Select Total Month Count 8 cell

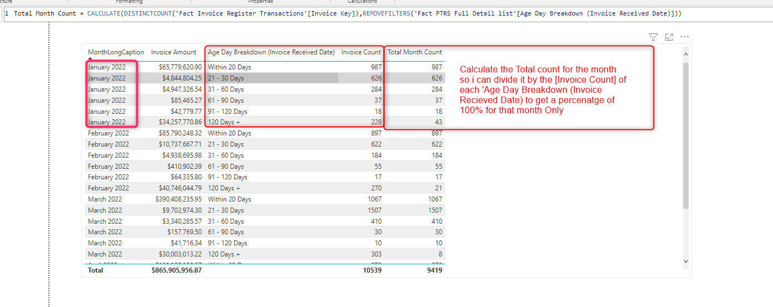pyautogui.click(x=440, y=254)
